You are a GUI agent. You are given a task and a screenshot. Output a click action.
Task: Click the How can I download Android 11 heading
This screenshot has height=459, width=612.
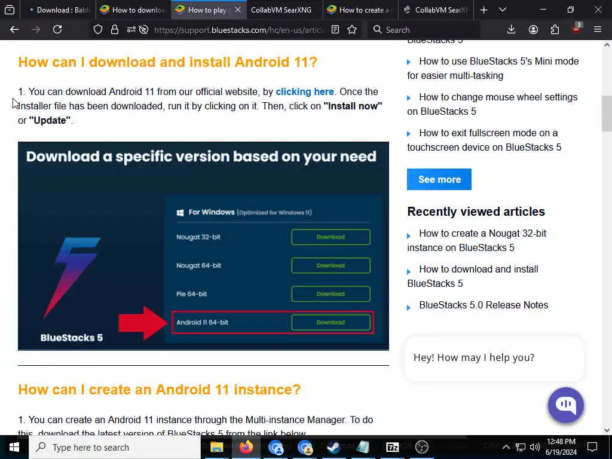coord(168,62)
